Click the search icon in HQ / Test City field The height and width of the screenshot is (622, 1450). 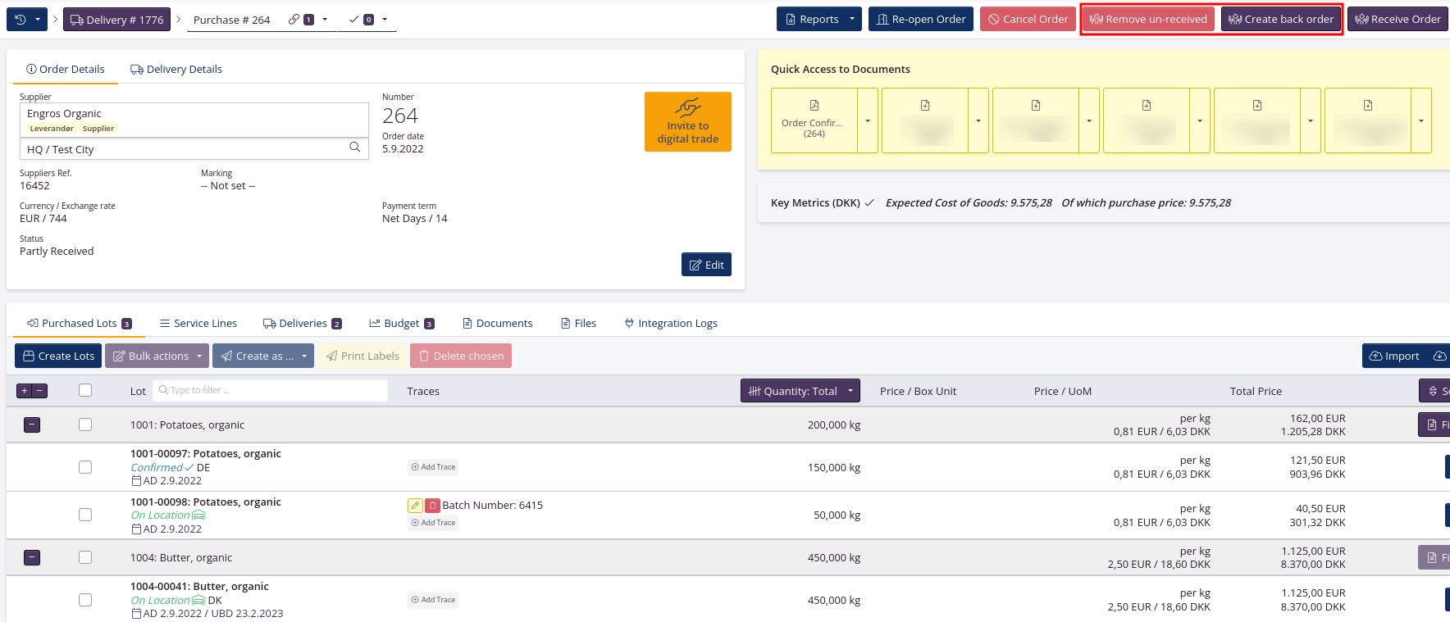355,148
